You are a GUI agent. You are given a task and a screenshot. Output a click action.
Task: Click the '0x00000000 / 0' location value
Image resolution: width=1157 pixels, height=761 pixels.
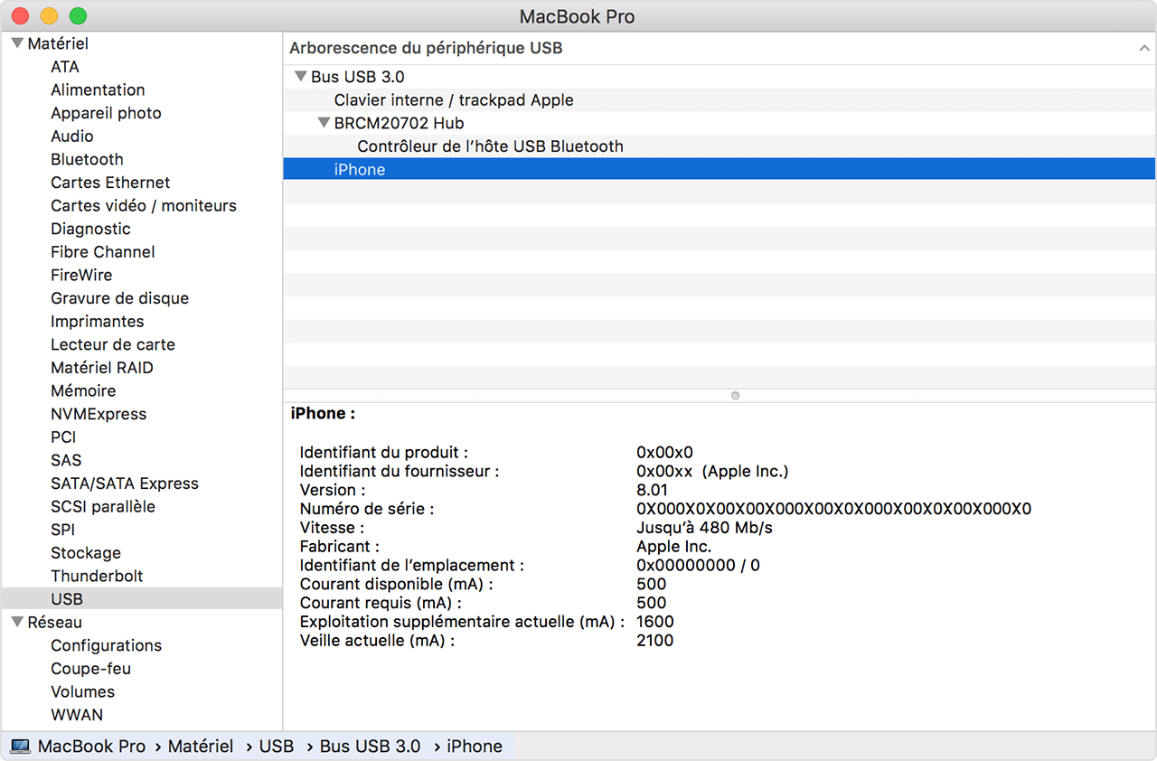pyautogui.click(x=698, y=566)
